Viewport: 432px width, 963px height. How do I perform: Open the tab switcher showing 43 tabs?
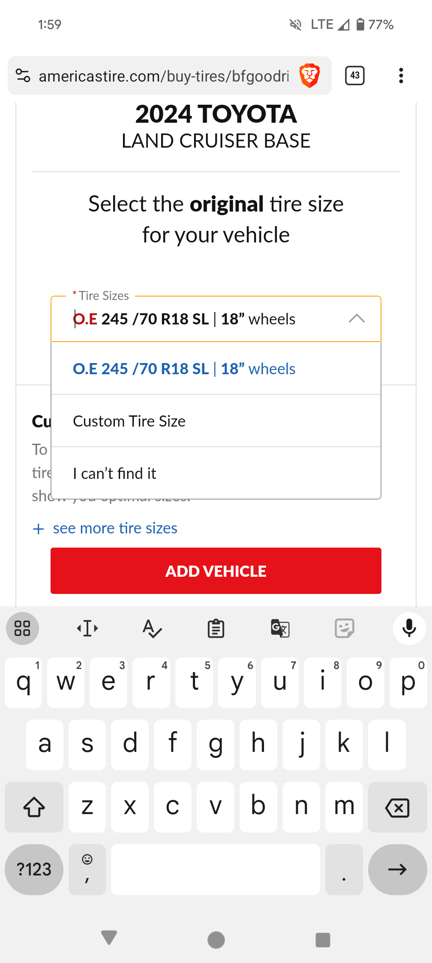point(355,76)
